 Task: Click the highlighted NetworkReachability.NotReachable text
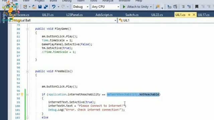[x=133, y=94]
